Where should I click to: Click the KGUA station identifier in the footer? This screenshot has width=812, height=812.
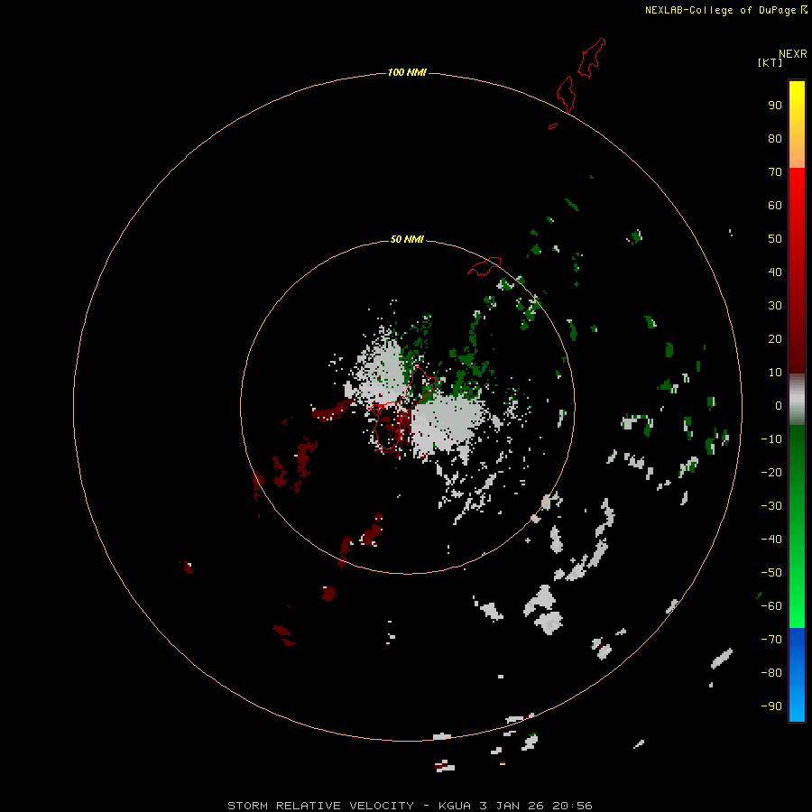click(455, 806)
